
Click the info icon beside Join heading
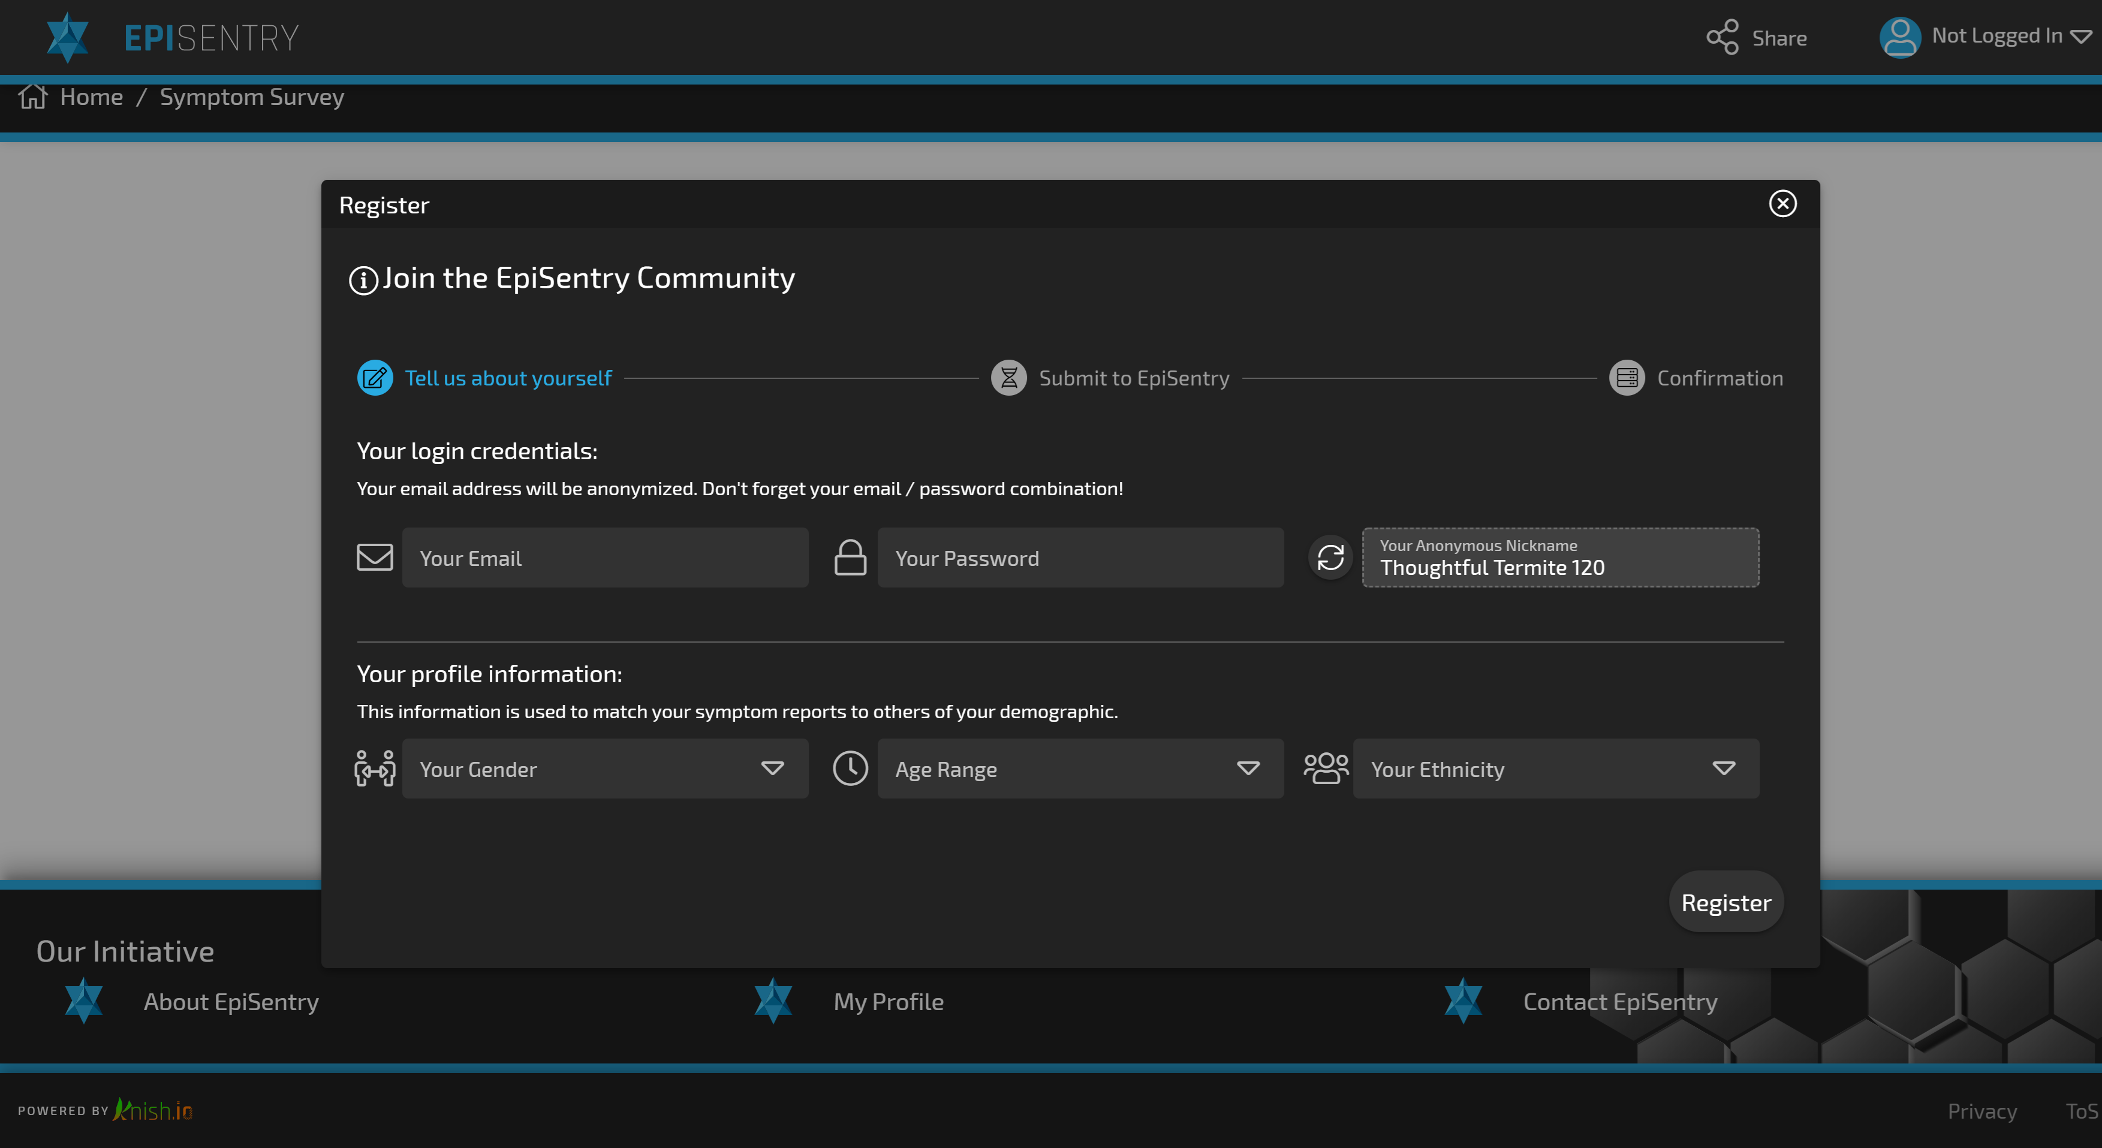tap(363, 281)
